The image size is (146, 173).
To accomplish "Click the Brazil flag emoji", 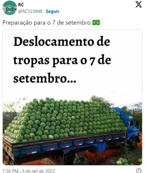I will coord(96,22).
